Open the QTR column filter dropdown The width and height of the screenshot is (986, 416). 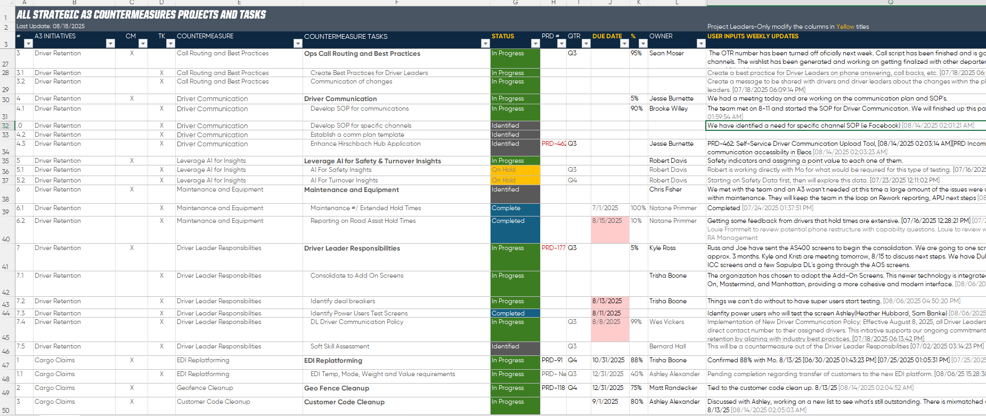point(586,44)
